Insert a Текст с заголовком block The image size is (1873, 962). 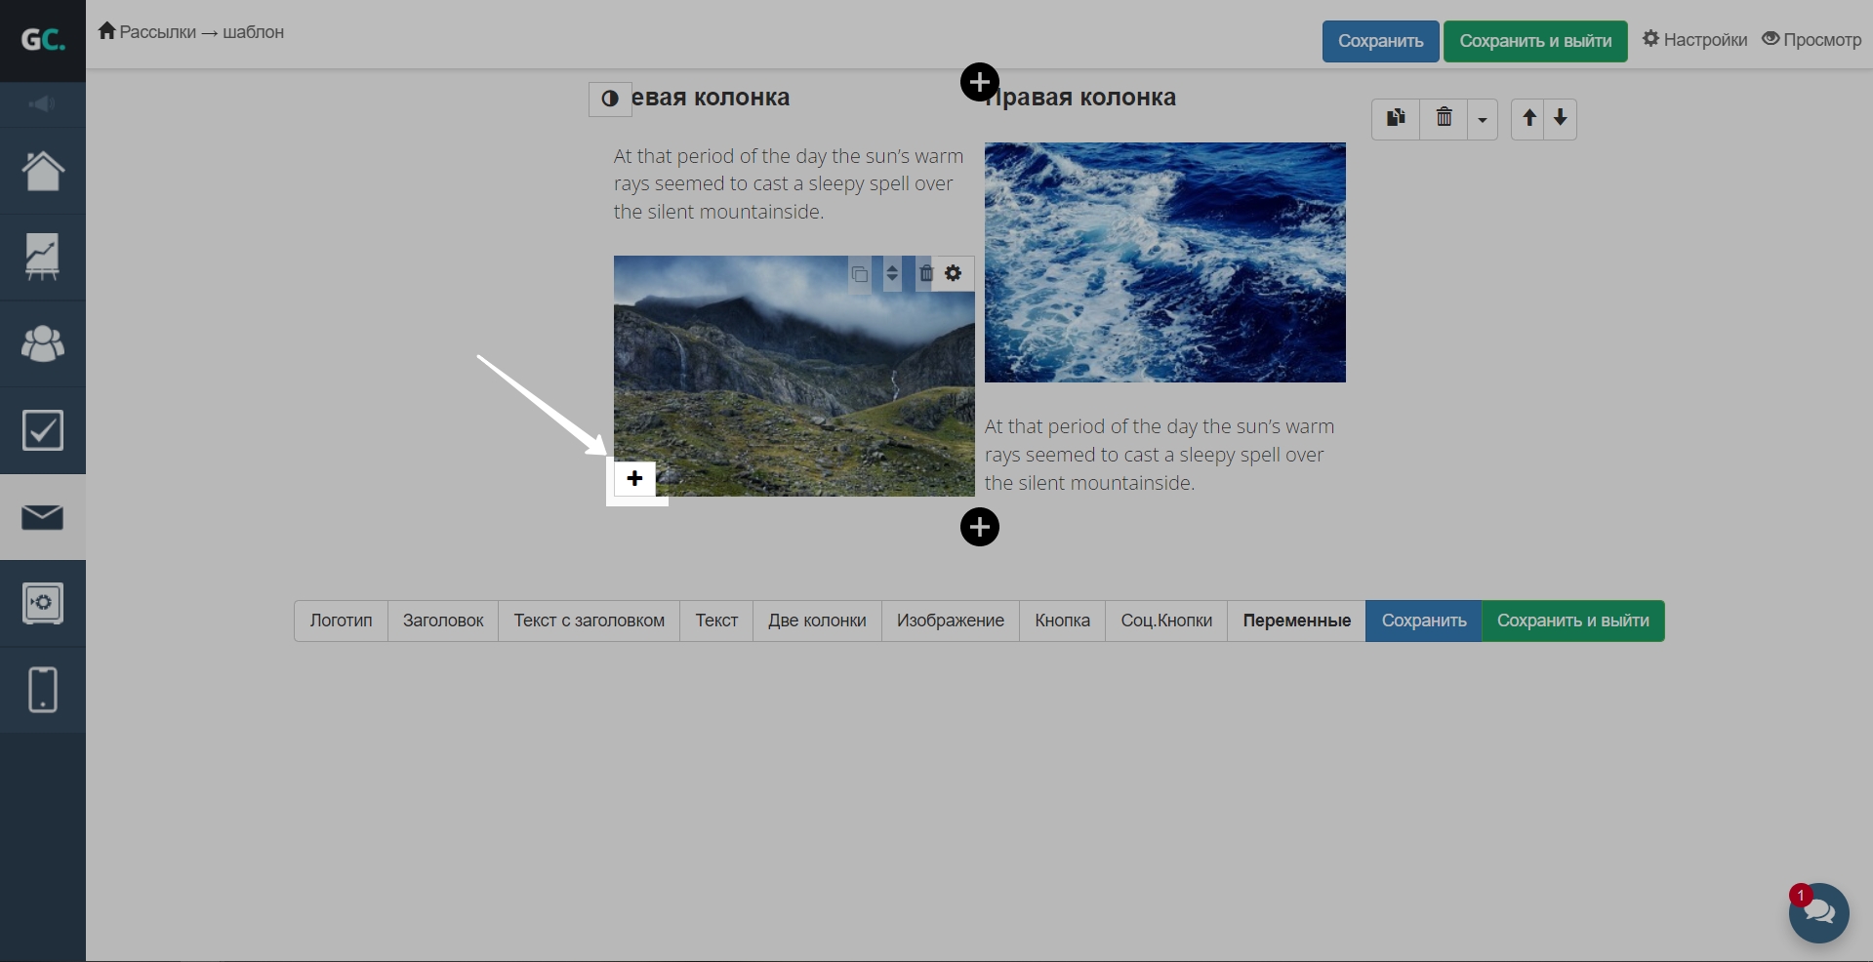[x=589, y=621]
